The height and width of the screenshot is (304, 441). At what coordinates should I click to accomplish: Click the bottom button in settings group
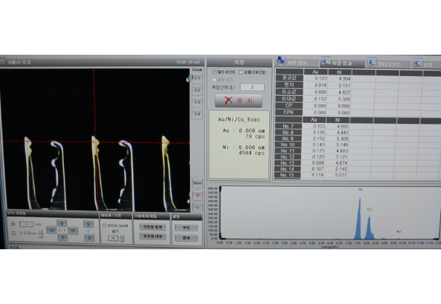click(186, 238)
